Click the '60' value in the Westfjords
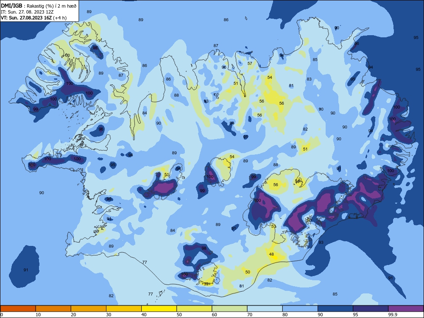Viewport: 424px width, 318px height. [x=67, y=56]
